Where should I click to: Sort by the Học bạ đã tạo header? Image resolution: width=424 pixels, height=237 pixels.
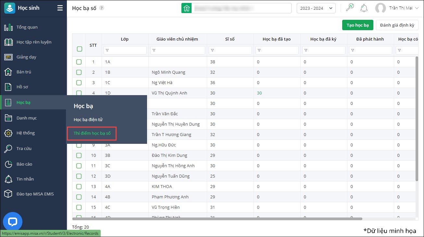pos(277,39)
